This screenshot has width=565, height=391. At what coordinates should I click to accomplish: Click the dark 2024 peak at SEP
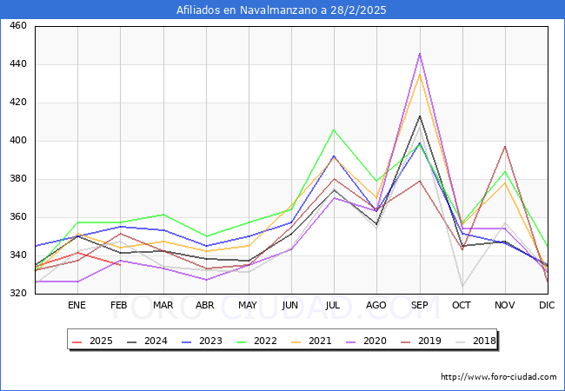[420, 116]
